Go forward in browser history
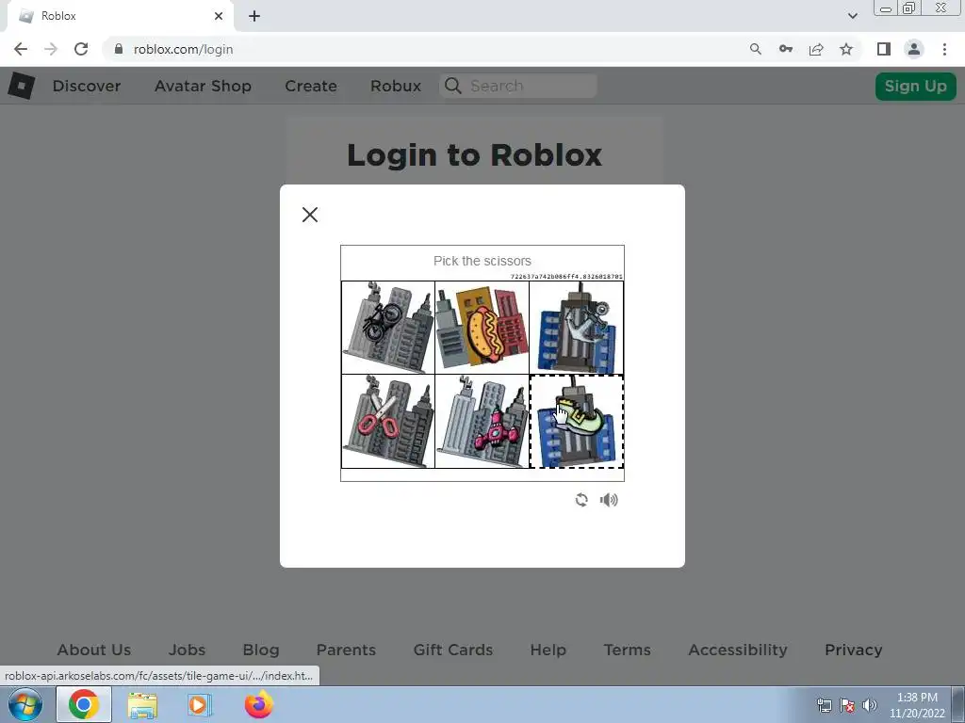The image size is (965, 723). [51, 49]
